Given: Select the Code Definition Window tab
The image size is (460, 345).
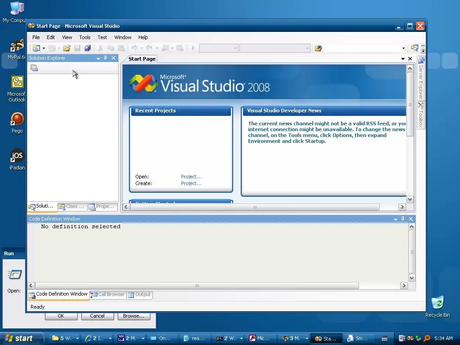Looking at the screenshot, I should click(58, 294).
